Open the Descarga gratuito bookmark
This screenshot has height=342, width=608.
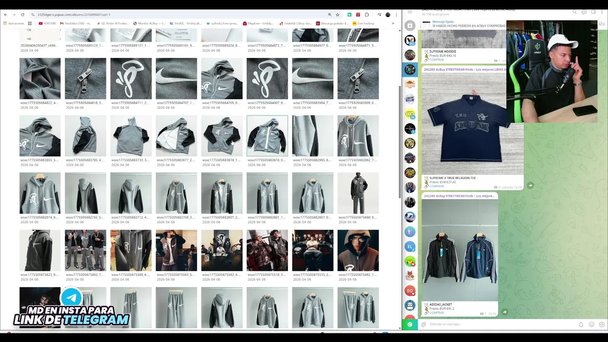(x=332, y=23)
